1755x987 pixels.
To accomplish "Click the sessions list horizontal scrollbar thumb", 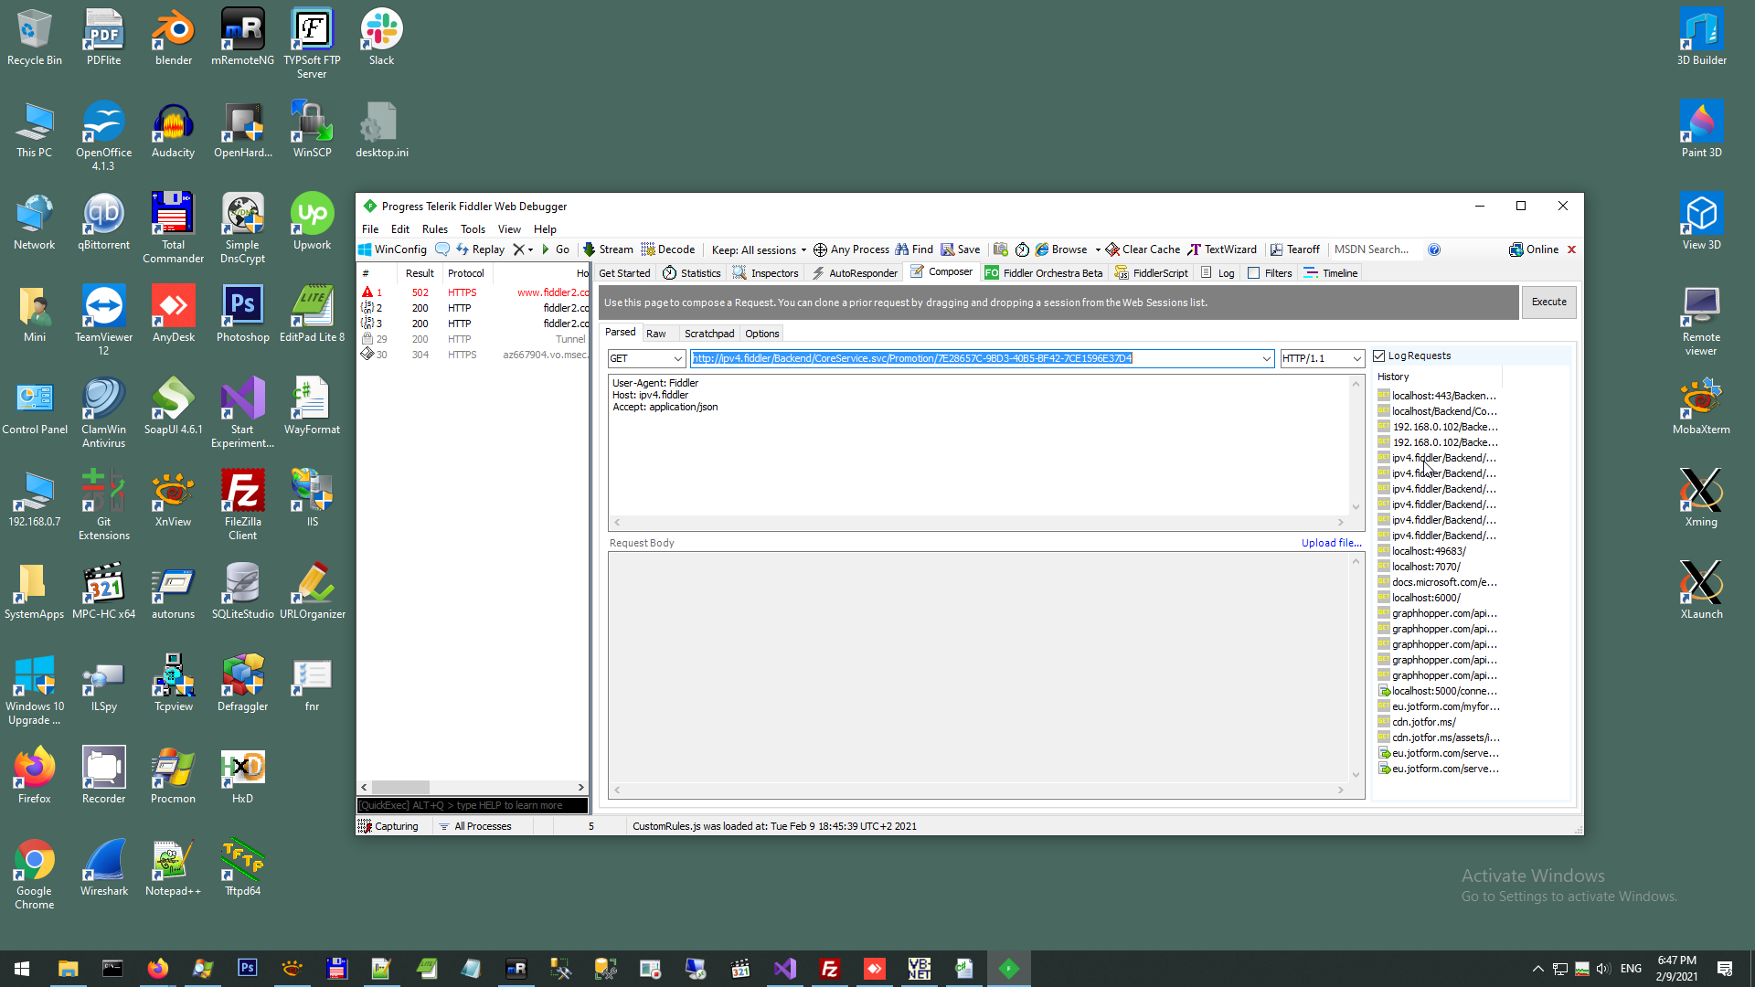I will [x=400, y=787].
